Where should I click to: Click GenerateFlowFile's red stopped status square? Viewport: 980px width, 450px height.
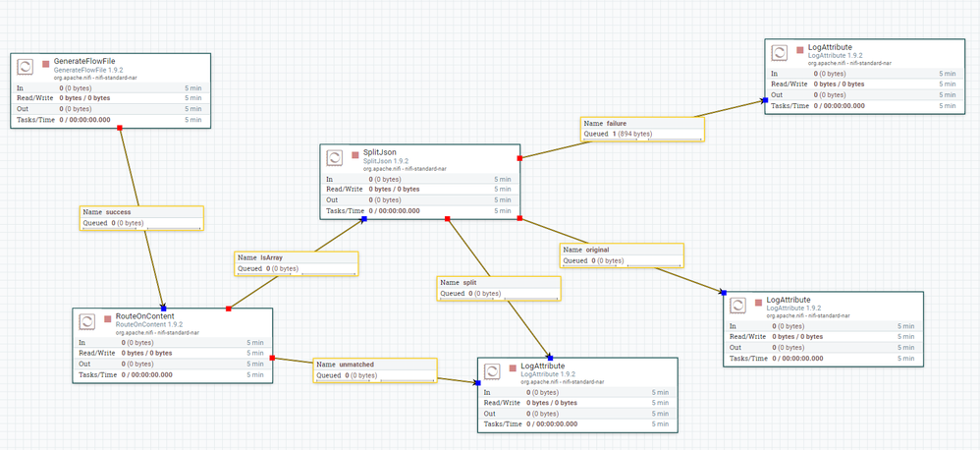tap(45, 64)
